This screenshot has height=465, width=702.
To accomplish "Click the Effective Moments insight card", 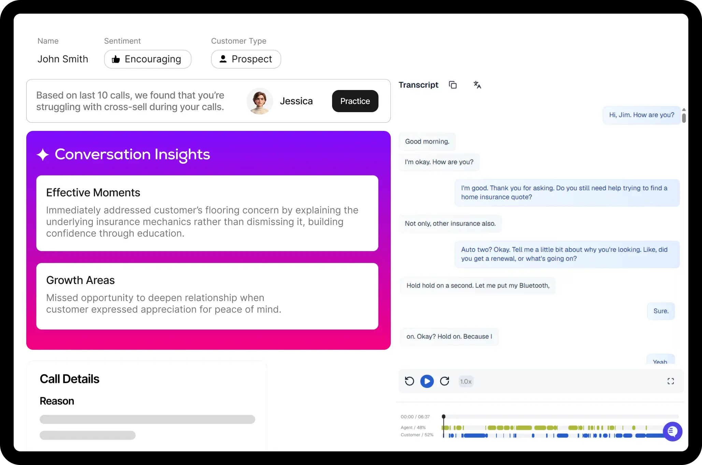I will (x=207, y=213).
